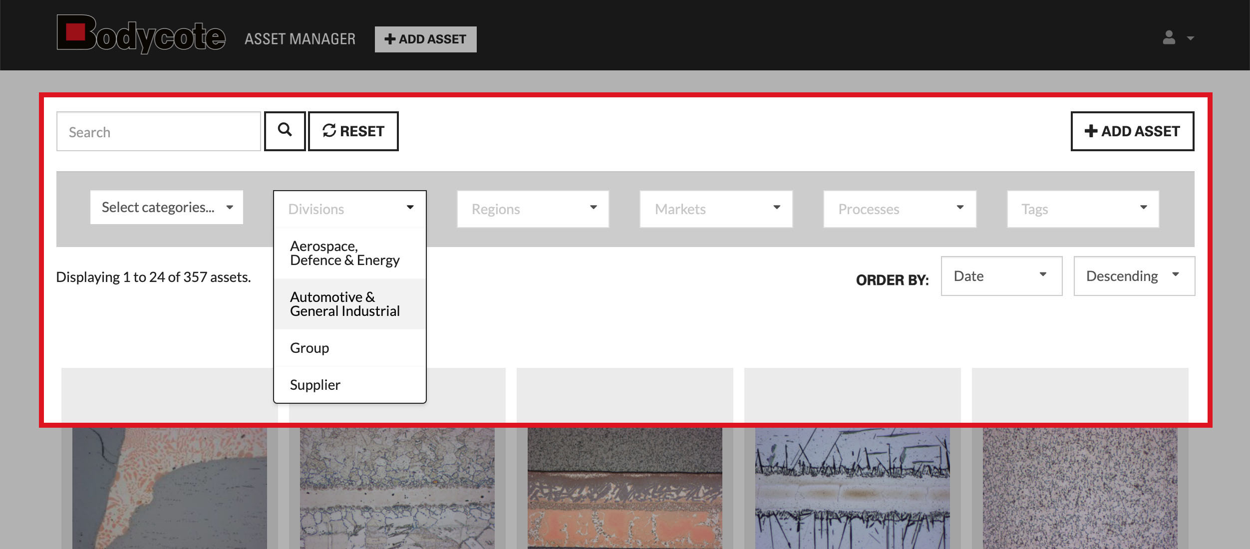Collapse the Divisions dropdown
This screenshot has height=549, width=1250.
click(349, 209)
